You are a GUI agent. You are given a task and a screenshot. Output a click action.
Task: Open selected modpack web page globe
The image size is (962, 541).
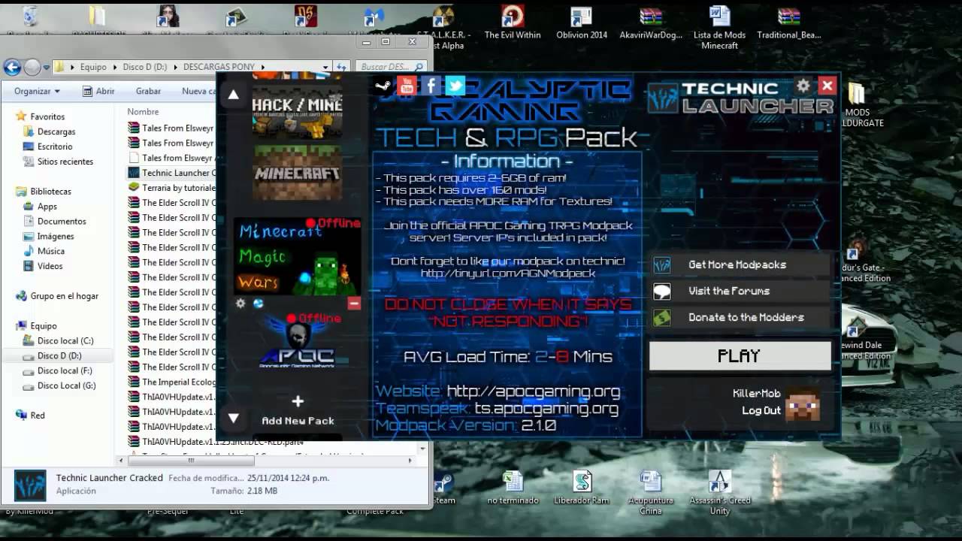(x=258, y=304)
